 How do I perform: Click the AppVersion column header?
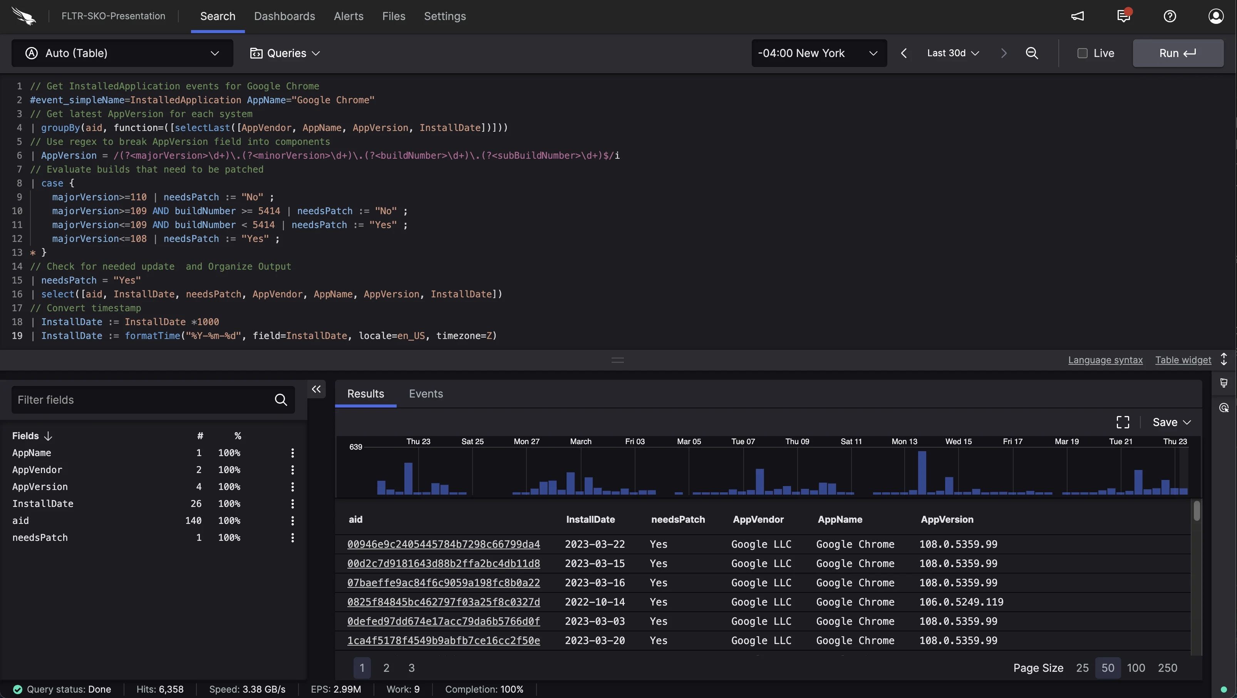coord(947,519)
